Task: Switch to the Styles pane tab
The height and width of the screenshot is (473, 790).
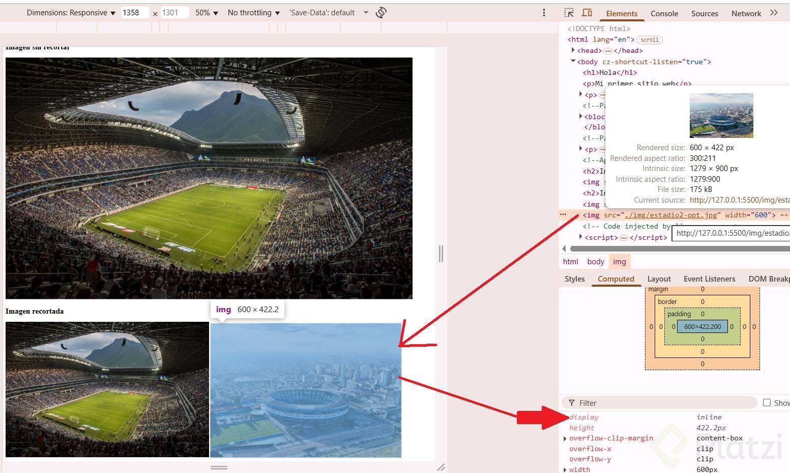Action: (575, 279)
